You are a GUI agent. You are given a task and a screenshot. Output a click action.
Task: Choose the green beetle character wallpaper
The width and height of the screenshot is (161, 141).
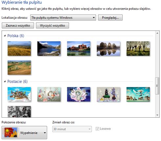[108, 94]
